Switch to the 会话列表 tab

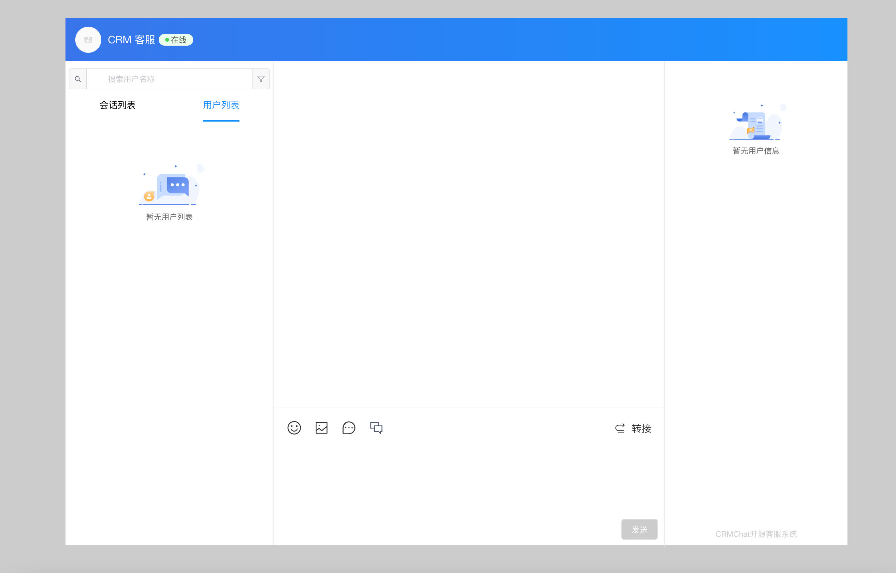(x=118, y=105)
